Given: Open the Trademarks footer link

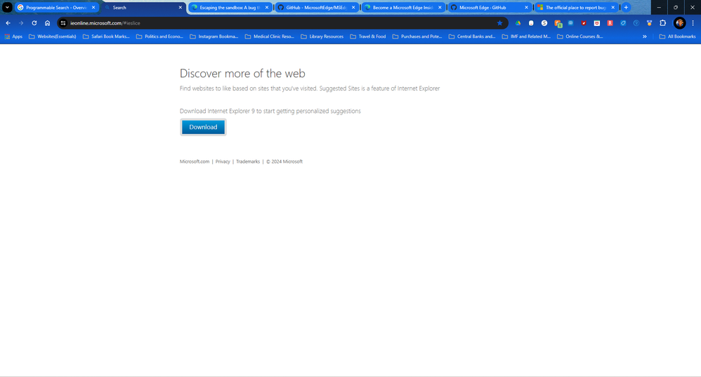Looking at the screenshot, I should [x=248, y=161].
